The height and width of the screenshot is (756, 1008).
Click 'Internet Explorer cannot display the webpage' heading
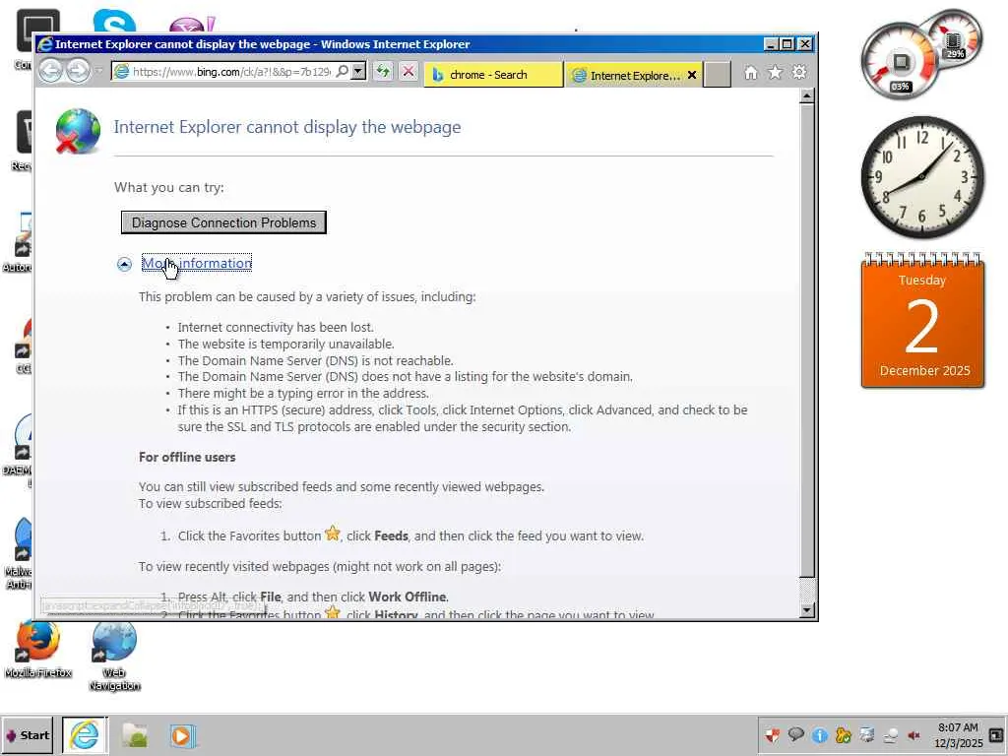point(287,127)
